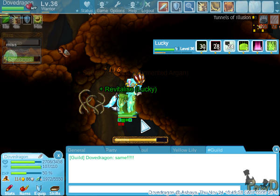Use the red sword skill hotkey

[x=163, y=7]
